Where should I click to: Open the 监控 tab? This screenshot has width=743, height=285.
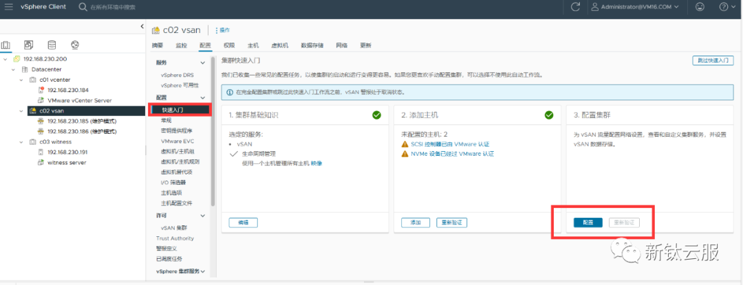[181, 45]
